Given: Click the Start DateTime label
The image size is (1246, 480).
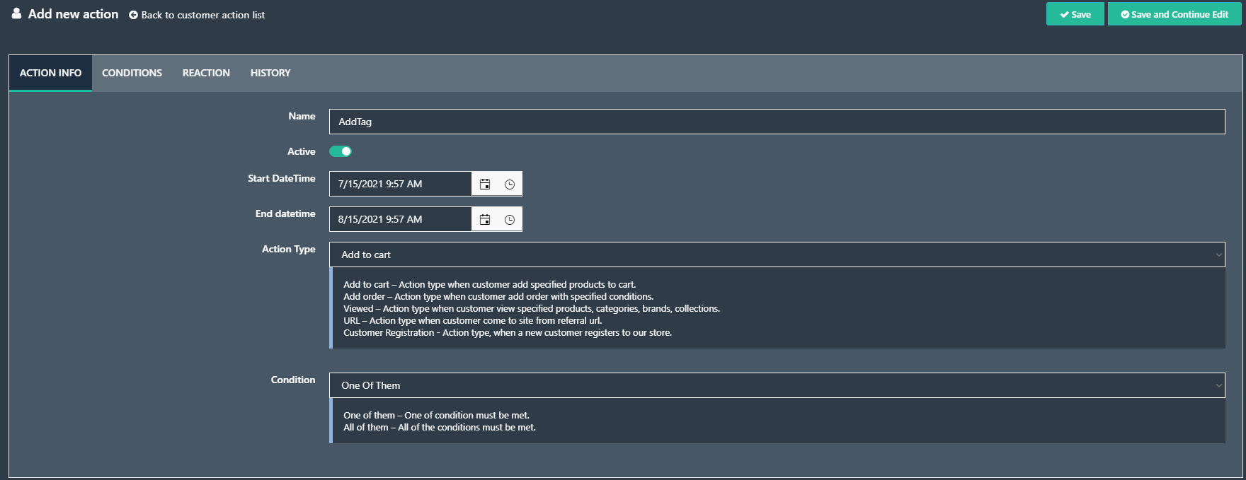Looking at the screenshot, I should [x=281, y=178].
